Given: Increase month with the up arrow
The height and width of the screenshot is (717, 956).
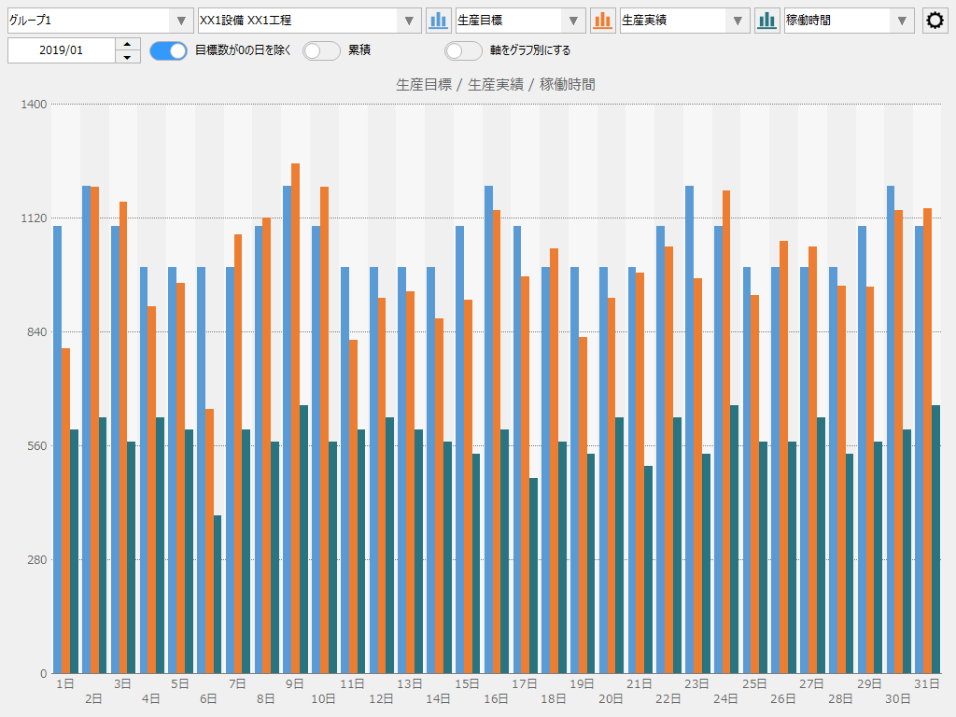Looking at the screenshot, I should (127, 44).
